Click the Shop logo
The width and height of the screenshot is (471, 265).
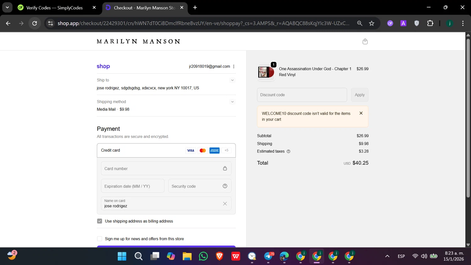click(x=103, y=66)
